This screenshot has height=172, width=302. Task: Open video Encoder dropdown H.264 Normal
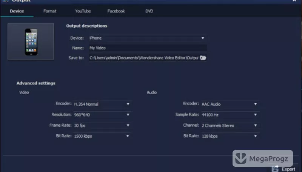102,104
